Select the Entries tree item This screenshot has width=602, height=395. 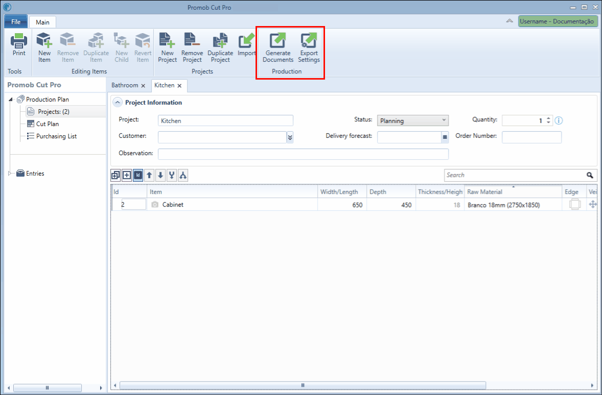click(x=35, y=174)
